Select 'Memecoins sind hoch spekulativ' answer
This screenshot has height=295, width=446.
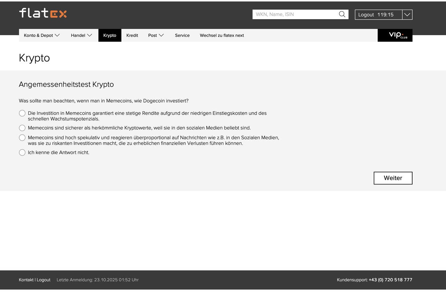point(22,138)
